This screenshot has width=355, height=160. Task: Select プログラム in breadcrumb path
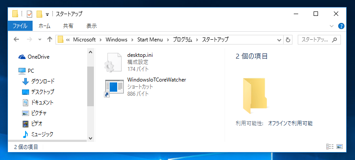click(x=183, y=40)
